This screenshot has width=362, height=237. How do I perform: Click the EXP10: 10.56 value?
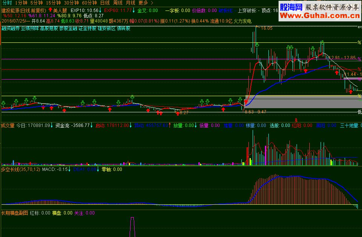pyautogui.click(x=85, y=11)
